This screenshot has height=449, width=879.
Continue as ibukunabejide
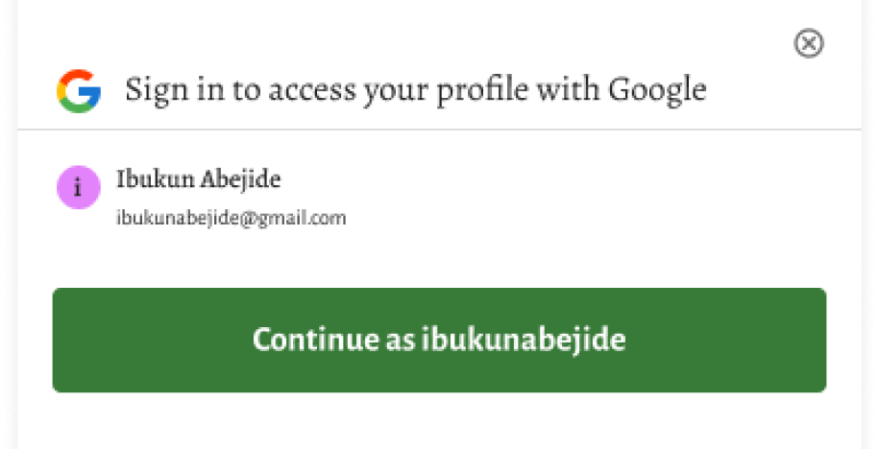click(x=439, y=340)
